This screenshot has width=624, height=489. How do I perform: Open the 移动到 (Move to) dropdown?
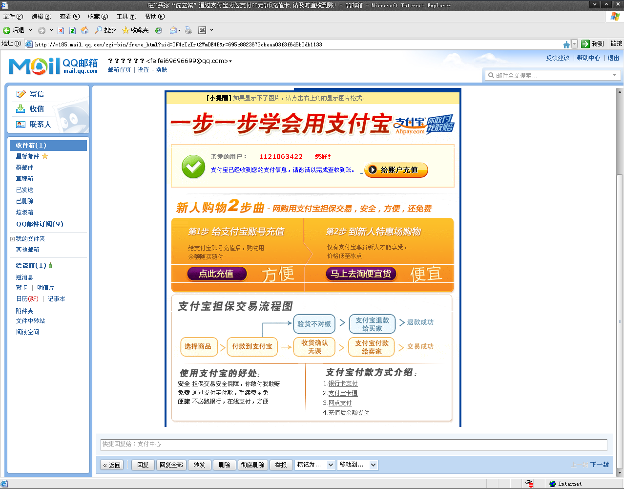click(x=357, y=465)
